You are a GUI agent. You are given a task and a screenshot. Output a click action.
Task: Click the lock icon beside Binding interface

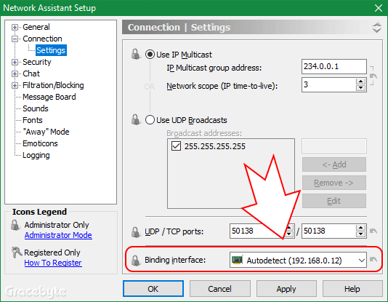136,261
